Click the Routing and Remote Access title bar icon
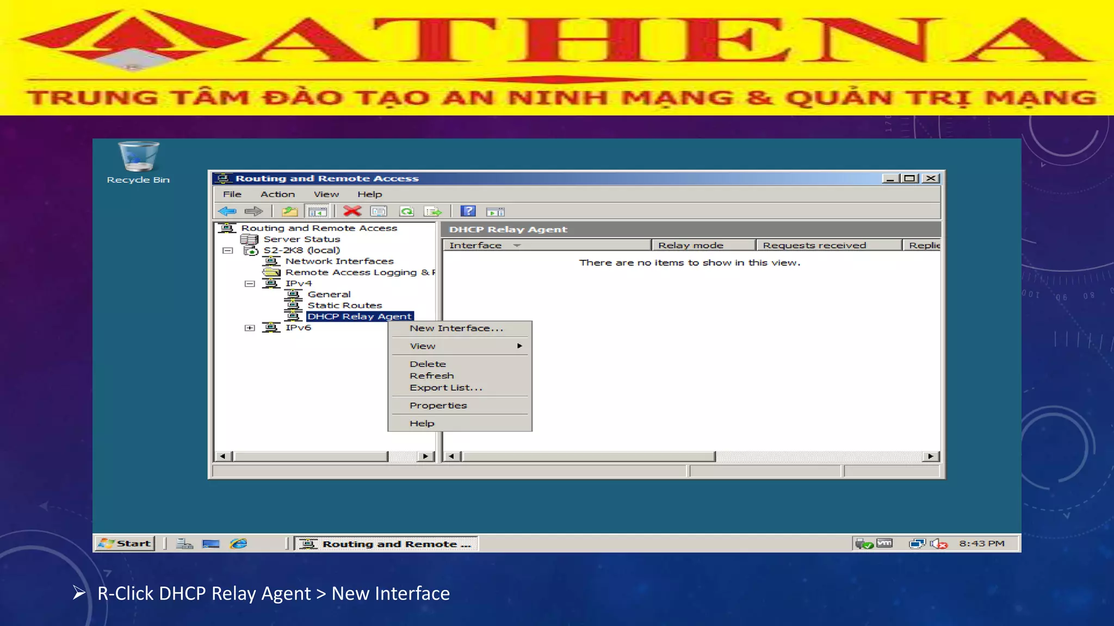 tap(222, 178)
